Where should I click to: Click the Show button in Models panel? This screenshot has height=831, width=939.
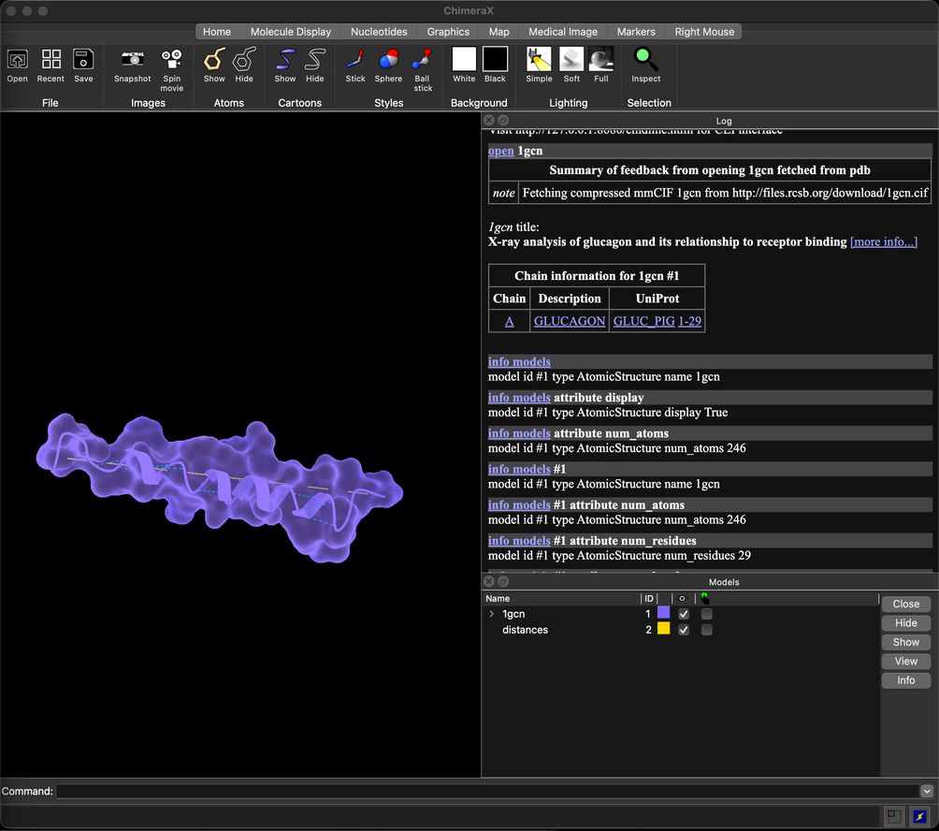905,642
